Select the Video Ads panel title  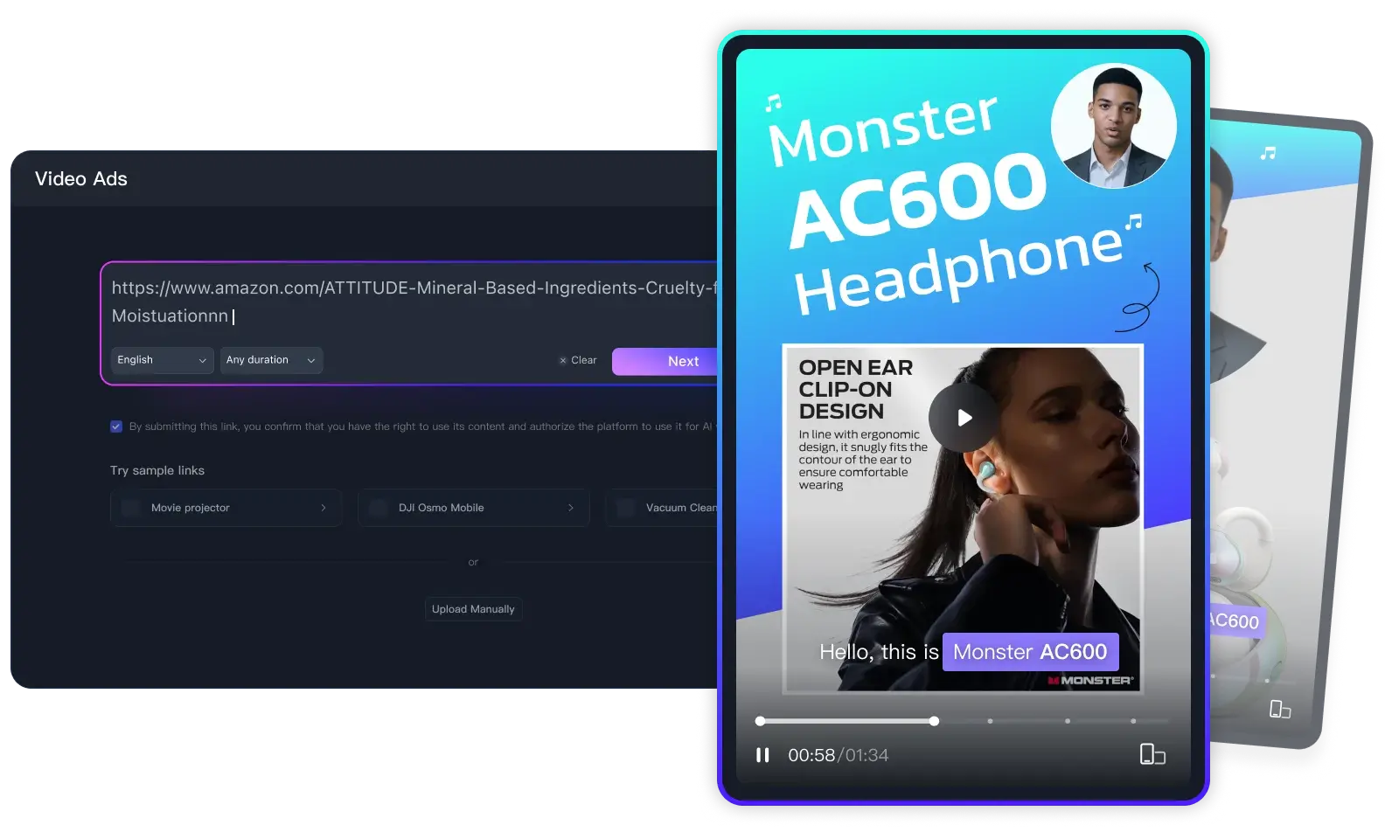pos(81,179)
